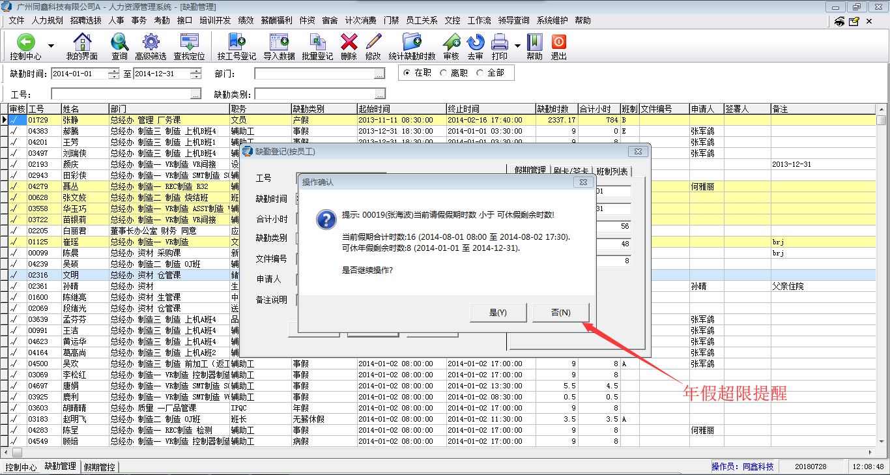The height and width of the screenshot is (475, 890).
Task: Click the 退出 exit icon
Action: coord(558,43)
